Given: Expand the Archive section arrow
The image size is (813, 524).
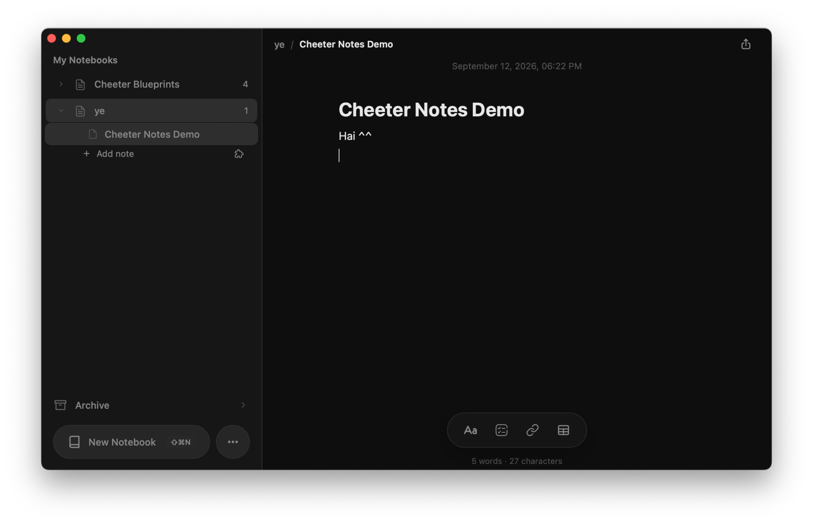Looking at the screenshot, I should [243, 405].
